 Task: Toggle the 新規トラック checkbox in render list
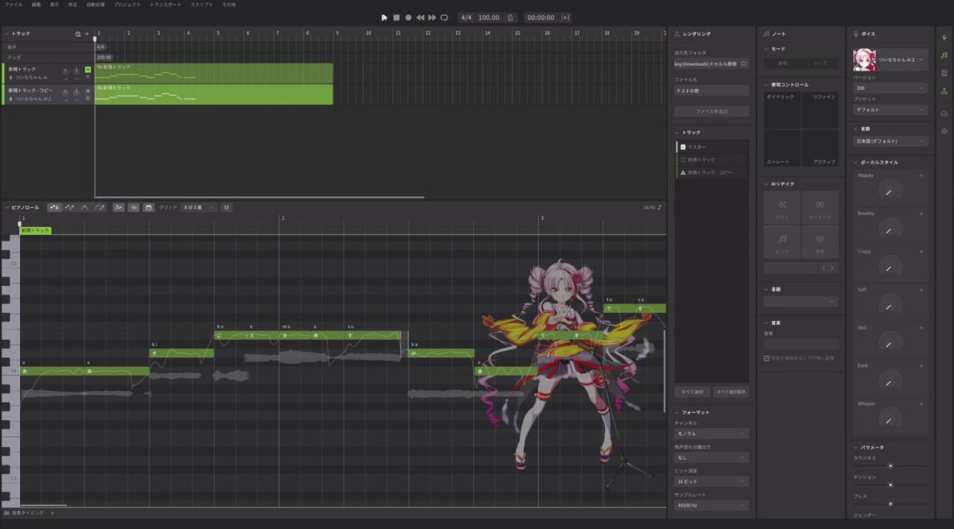683,160
